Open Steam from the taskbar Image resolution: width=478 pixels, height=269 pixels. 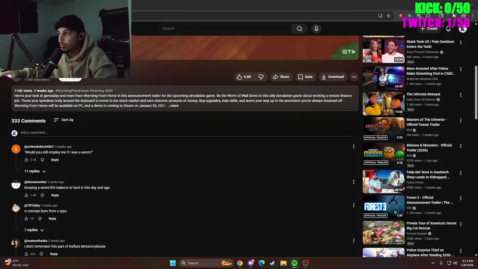tap(273, 263)
